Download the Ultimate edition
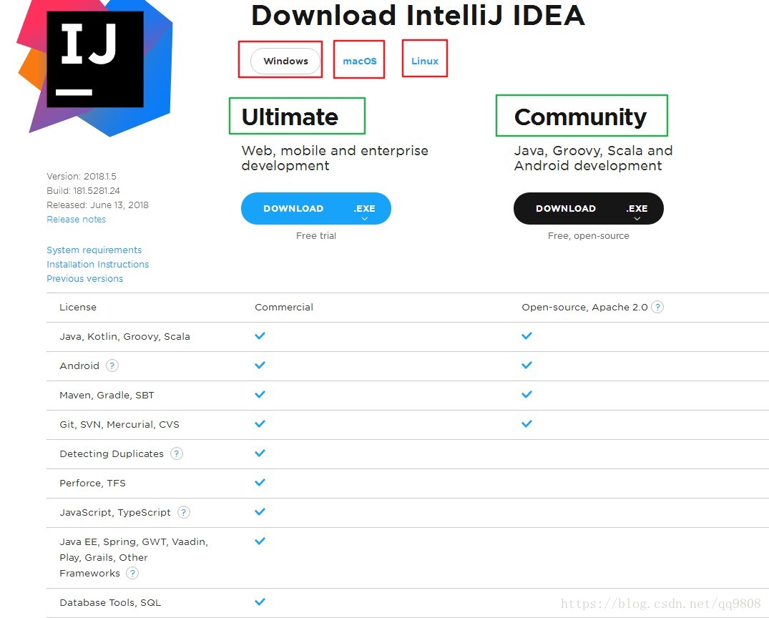The image size is (769, 618). click(x=293, y=208)
